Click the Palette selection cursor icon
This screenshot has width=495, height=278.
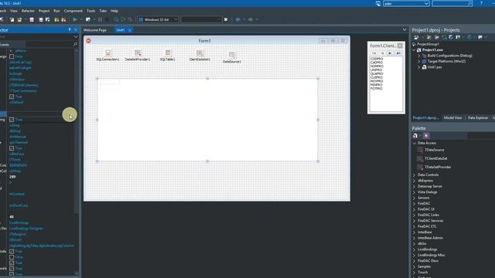click(426, 136)
